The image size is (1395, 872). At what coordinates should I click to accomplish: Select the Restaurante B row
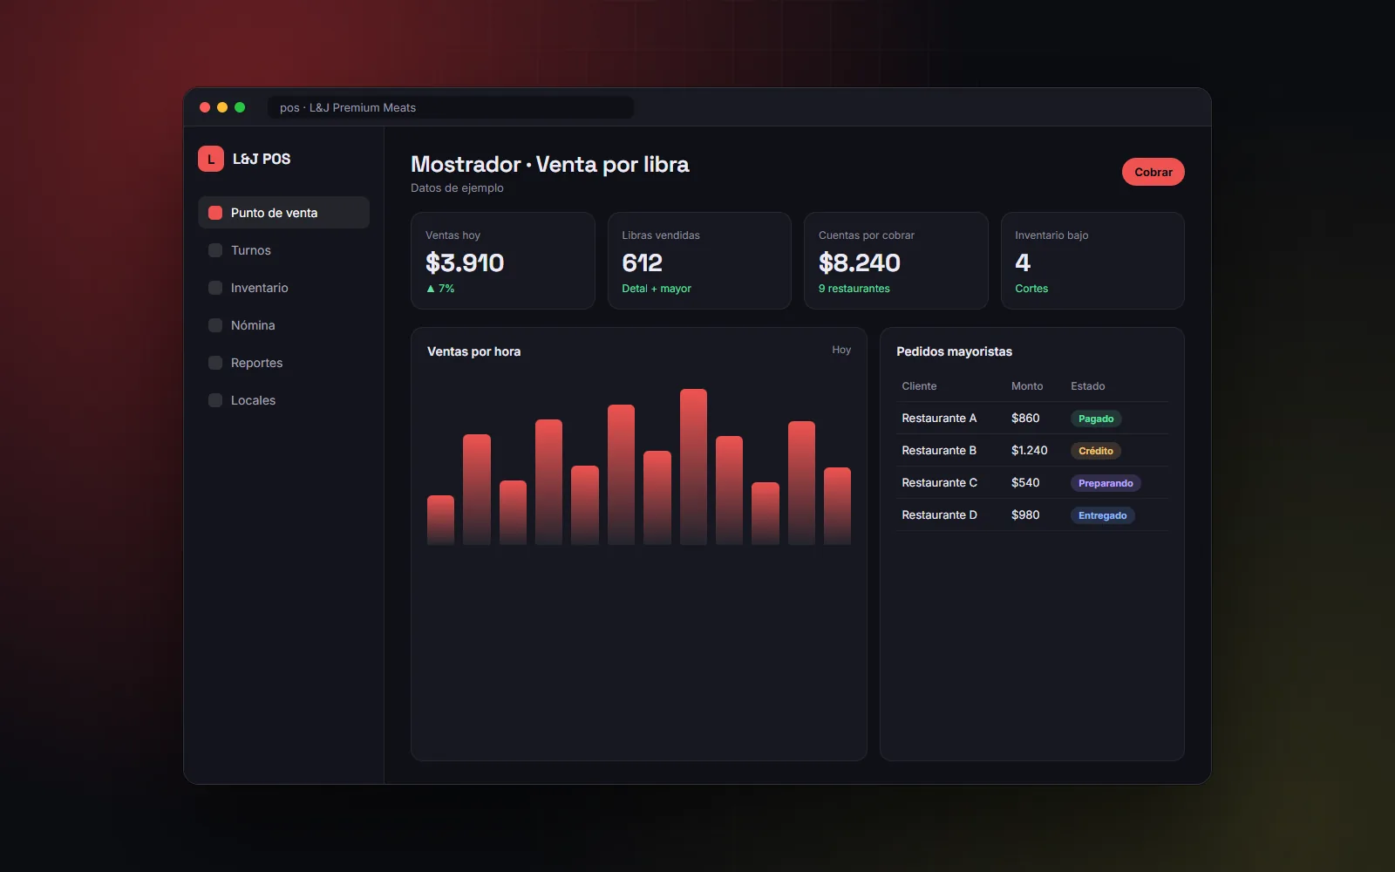(x=1032, y=451)
